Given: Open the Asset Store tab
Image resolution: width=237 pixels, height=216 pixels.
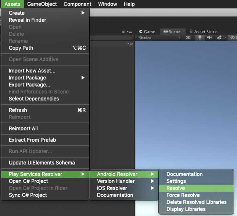Looking at the screenshot, I should 203,32.
